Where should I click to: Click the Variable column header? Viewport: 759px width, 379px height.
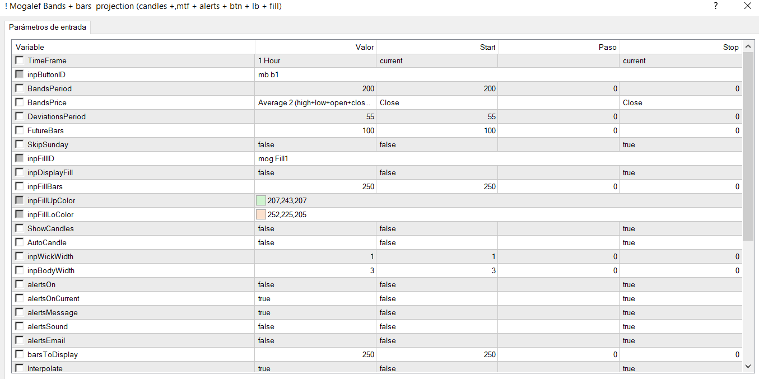point(133,47)
